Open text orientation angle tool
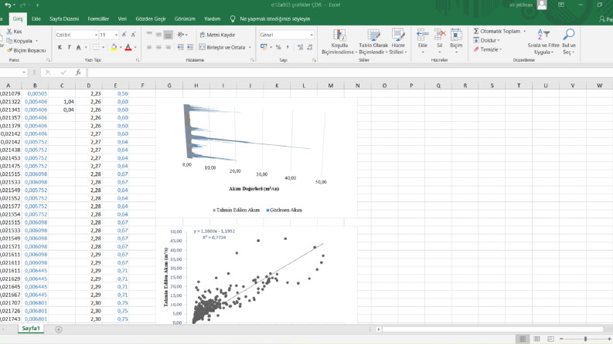This screenshot has height=344, width=613. tap(181, 35)
